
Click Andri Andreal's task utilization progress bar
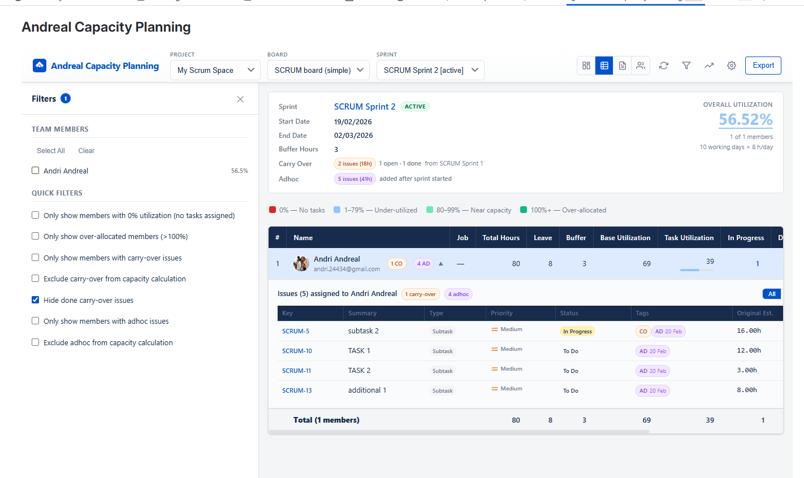[697, 270]
